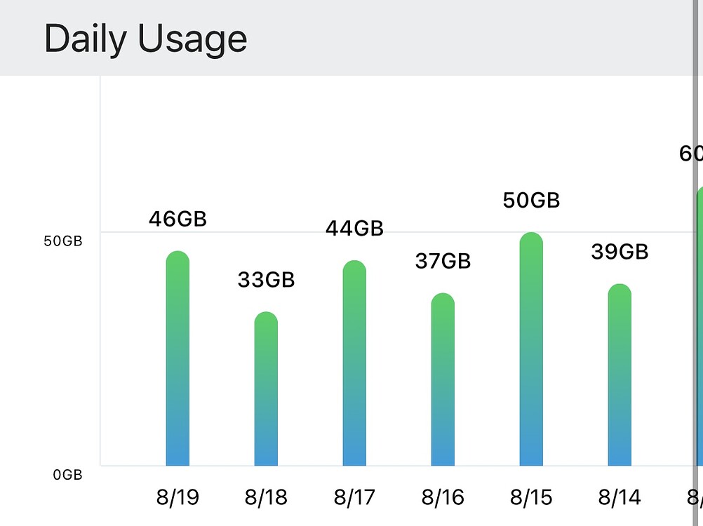Click the 8/14 date axis label
703x526 pixels.
pos(620,497)
